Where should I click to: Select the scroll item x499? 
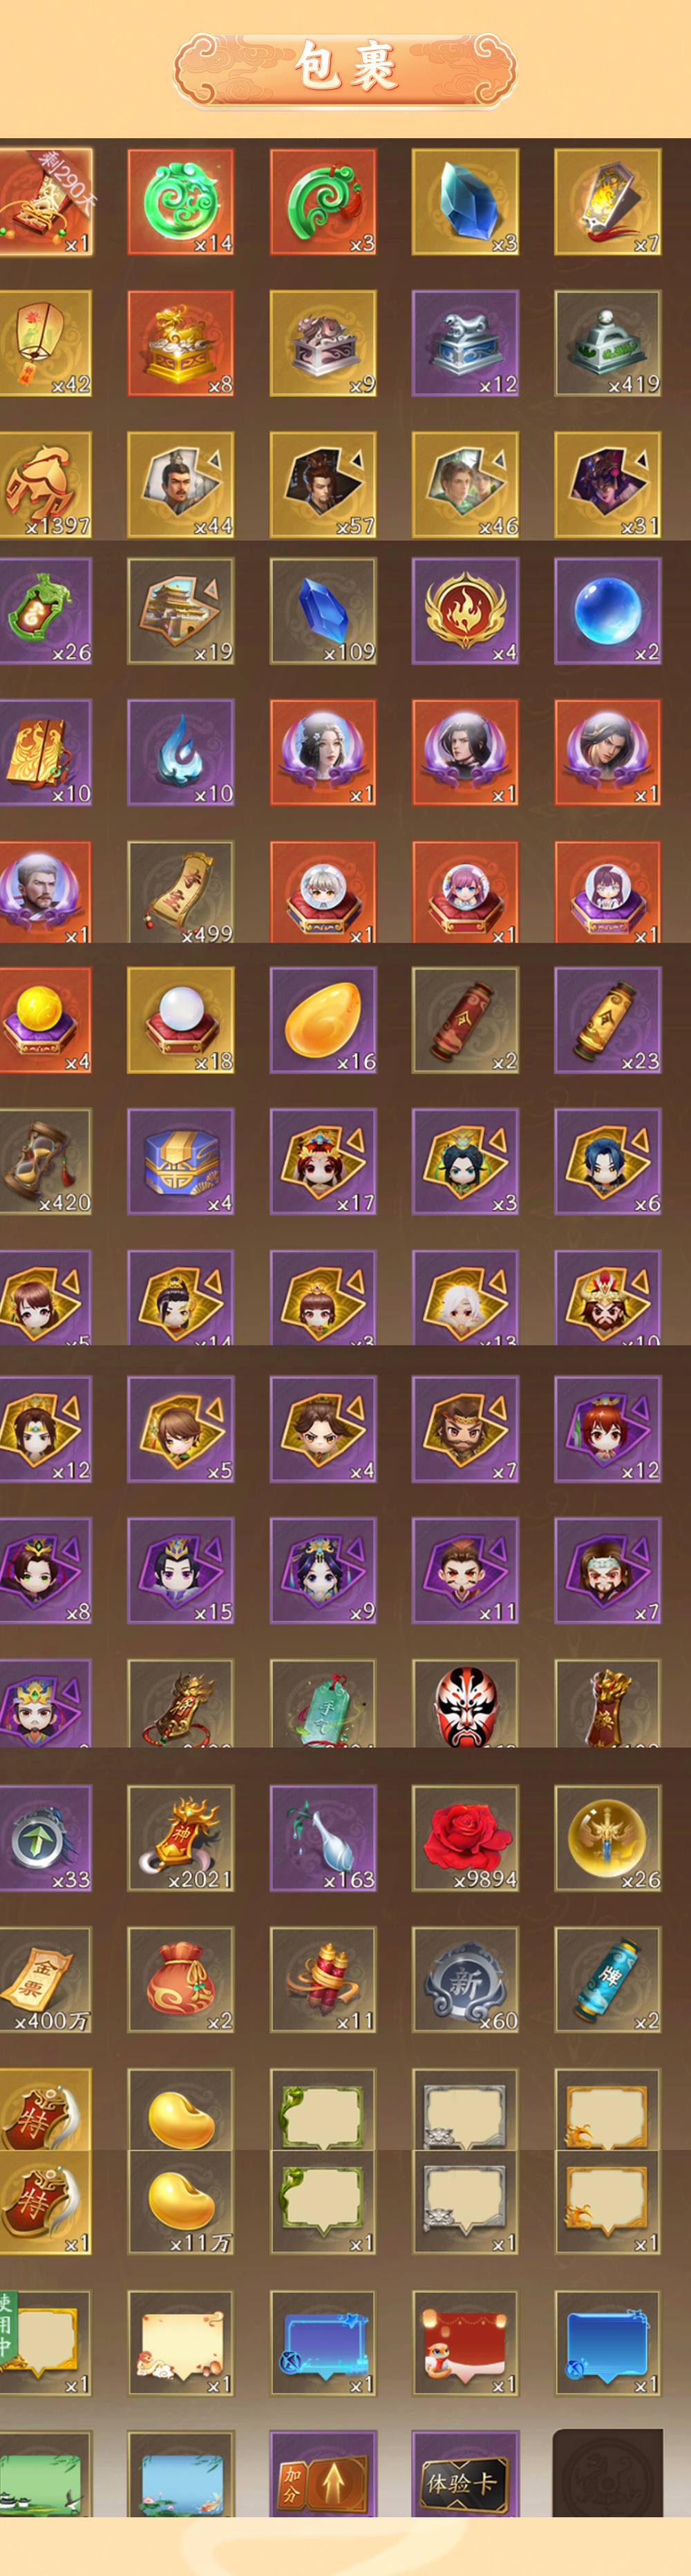[x=181, y=892]
